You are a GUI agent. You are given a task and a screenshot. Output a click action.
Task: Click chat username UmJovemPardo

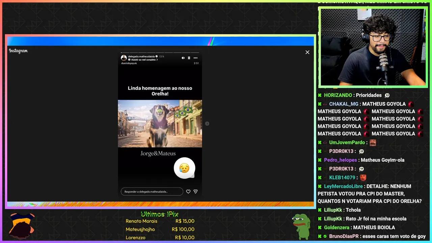click(x=347, y=142)
